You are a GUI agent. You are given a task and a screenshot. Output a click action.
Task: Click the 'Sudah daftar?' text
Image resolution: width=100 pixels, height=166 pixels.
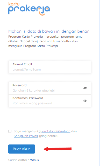tap(18, 160)
